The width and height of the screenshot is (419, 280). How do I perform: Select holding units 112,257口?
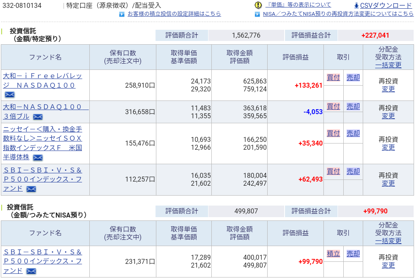click(x=140, y=179)
